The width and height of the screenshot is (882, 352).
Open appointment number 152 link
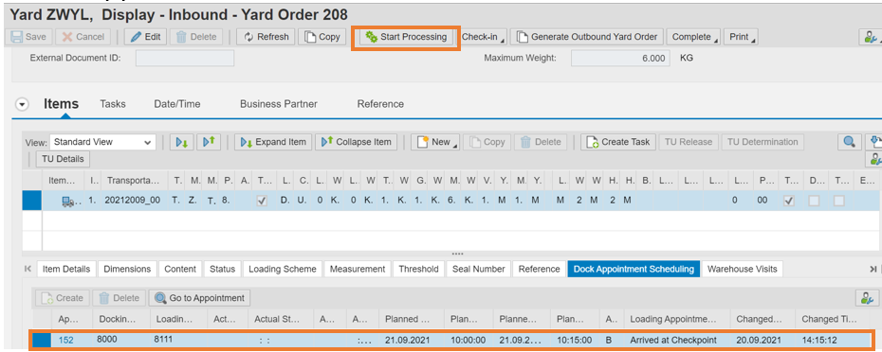click(x=65, y=341)
